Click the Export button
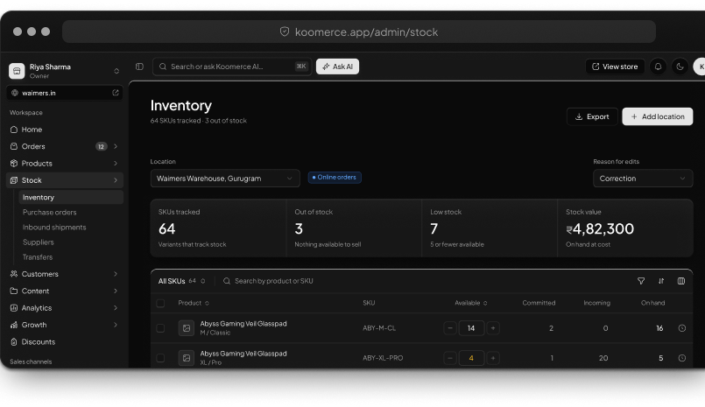The height and width of the screenshot is (407, 705). pos(592,116)
